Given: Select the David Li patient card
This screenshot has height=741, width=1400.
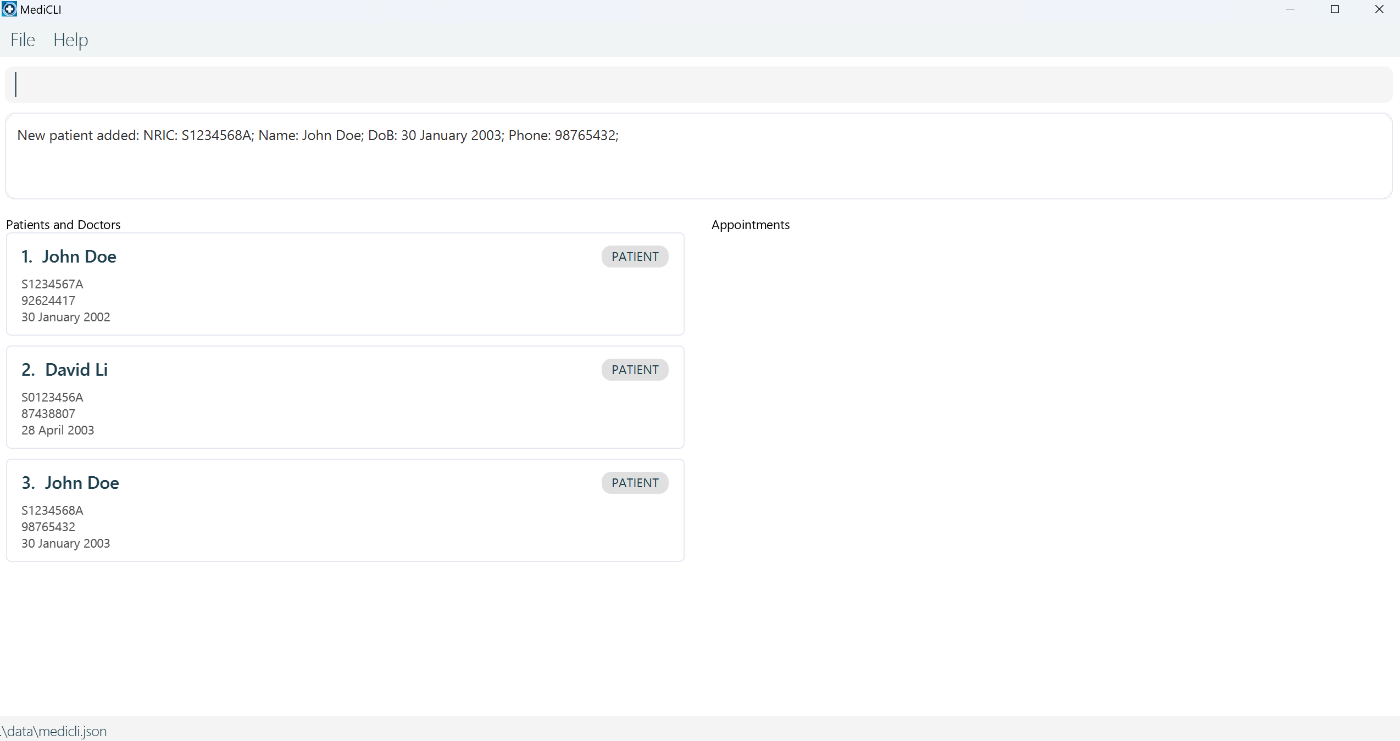Looking at the screenshot, I should click(x=345, y=397).
